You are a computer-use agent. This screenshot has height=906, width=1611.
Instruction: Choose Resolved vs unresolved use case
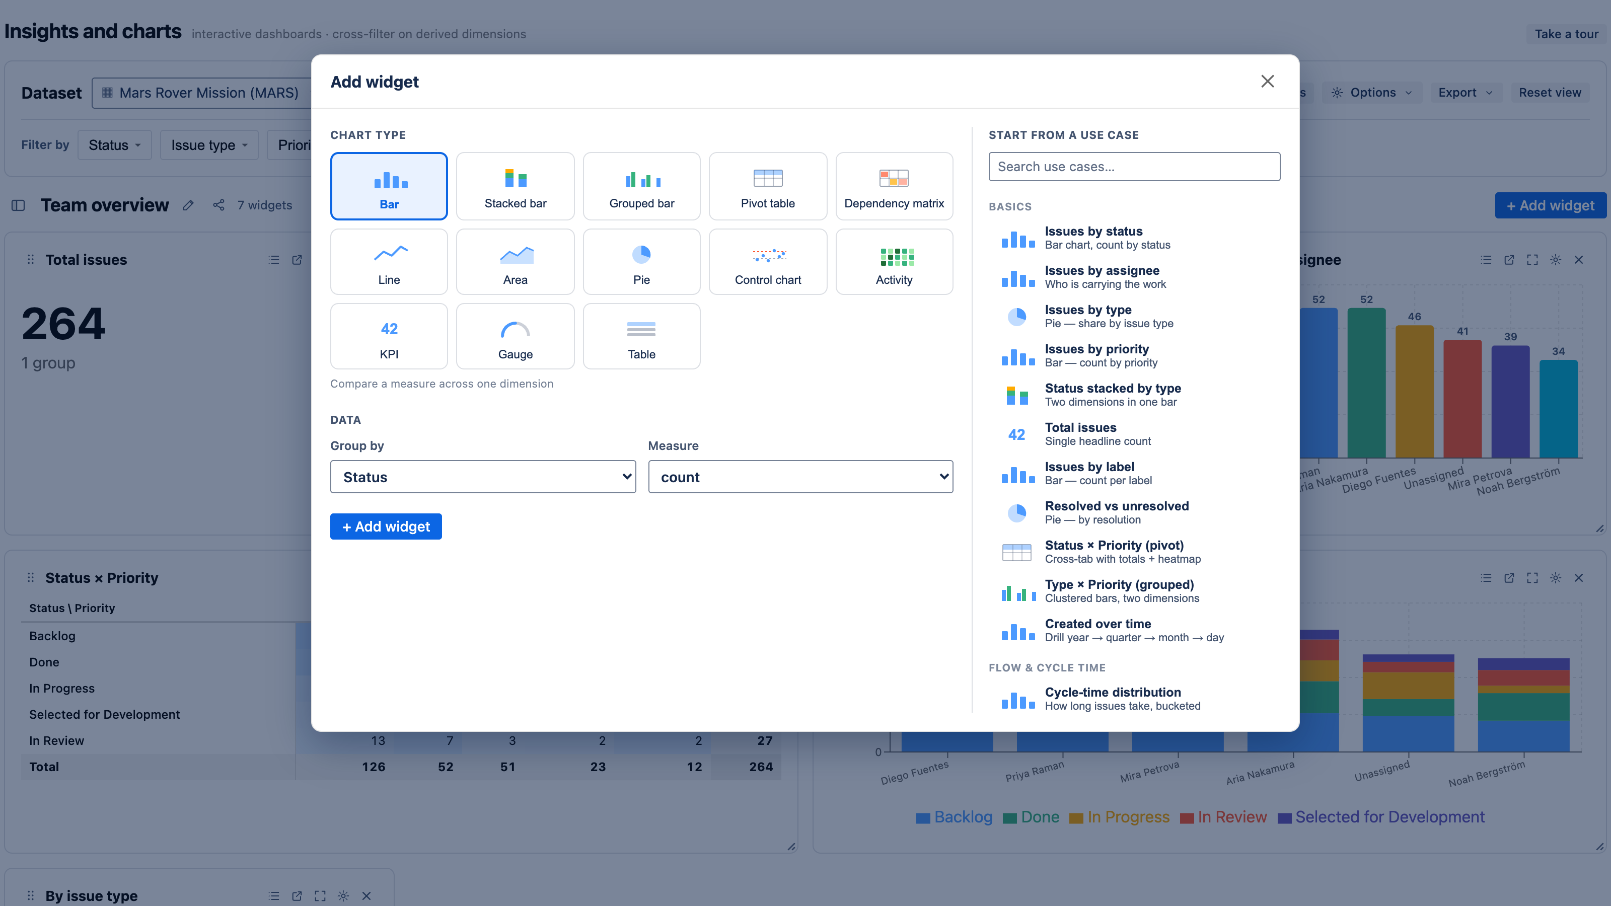pyautogui.click(x=1134, y=513)
